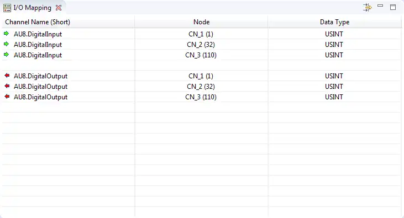Click USINT type of DigitalInput CN_3
The width and height of the screenshot is (404, 218).
tap(334, 55)
